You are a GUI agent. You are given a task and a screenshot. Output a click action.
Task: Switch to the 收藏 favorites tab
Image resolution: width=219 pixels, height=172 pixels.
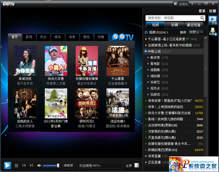(175, 25)
